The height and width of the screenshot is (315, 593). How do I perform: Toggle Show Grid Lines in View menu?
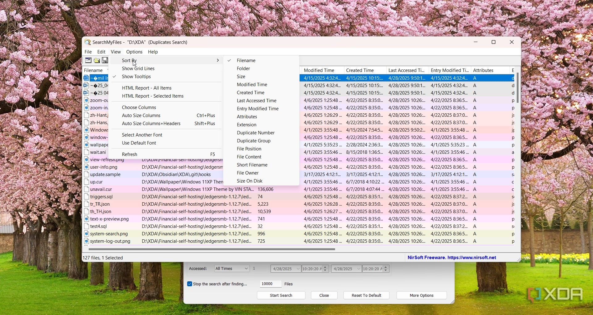coord(166,69)
